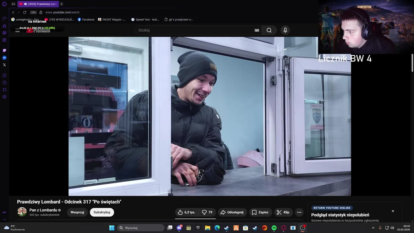Click the magnifier search button on YouTube
This screenshot has height=233, width=414.
[269, 30]
